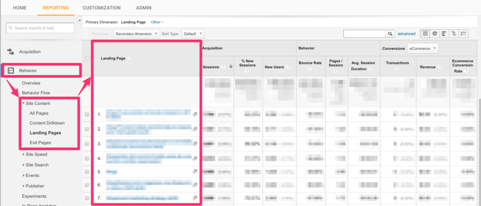Select the Performance bar view icon
481x206 pixels.
444,34
